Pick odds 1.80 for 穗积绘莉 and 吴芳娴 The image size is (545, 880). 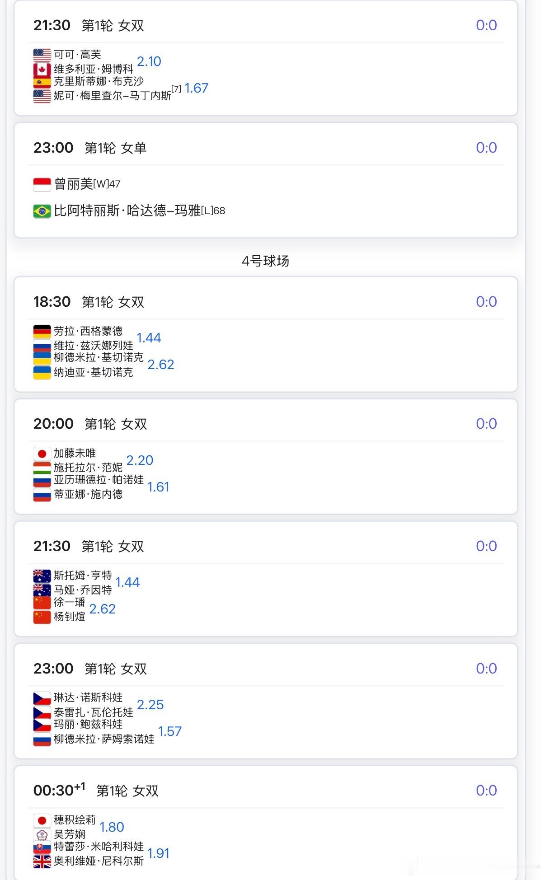pos(112,827)
